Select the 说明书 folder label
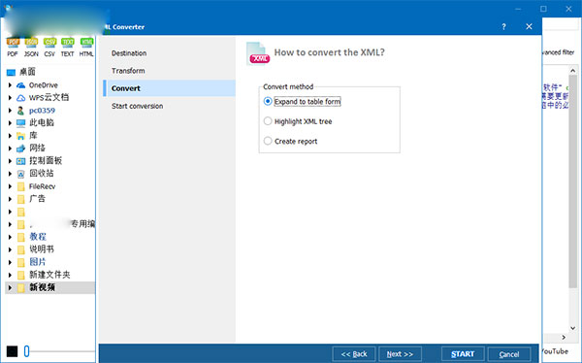 (42, 249)
